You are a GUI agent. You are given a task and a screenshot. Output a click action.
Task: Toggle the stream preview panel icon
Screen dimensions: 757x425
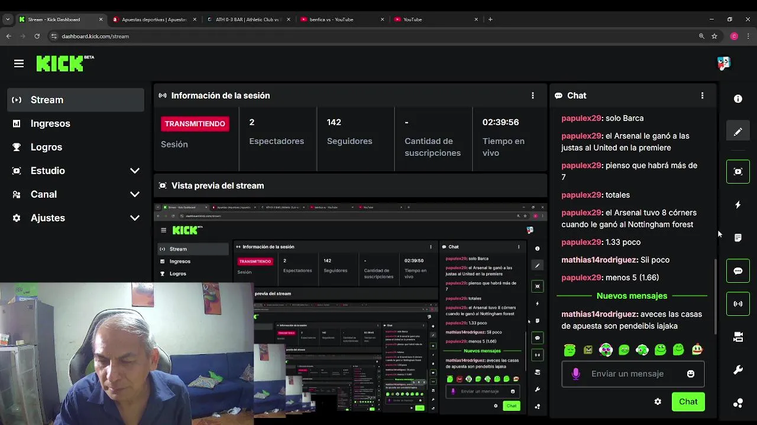[738, 172]
